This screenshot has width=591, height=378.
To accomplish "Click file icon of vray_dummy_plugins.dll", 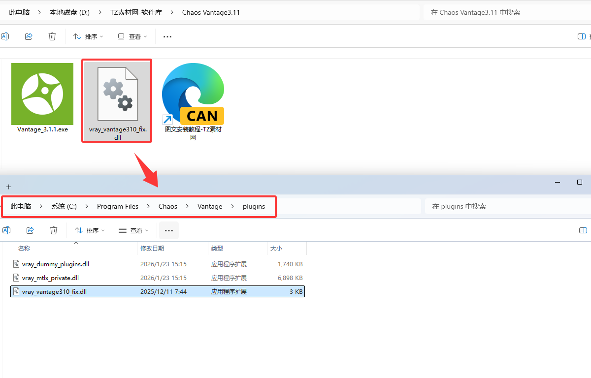I will (16, 264).
